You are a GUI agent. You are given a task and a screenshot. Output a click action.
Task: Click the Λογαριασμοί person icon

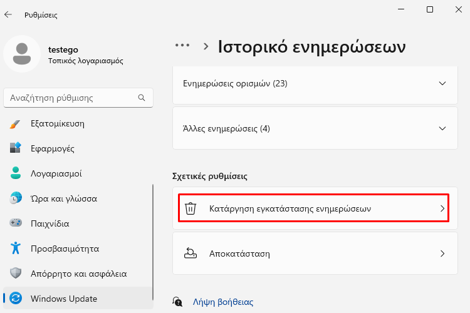16,173
